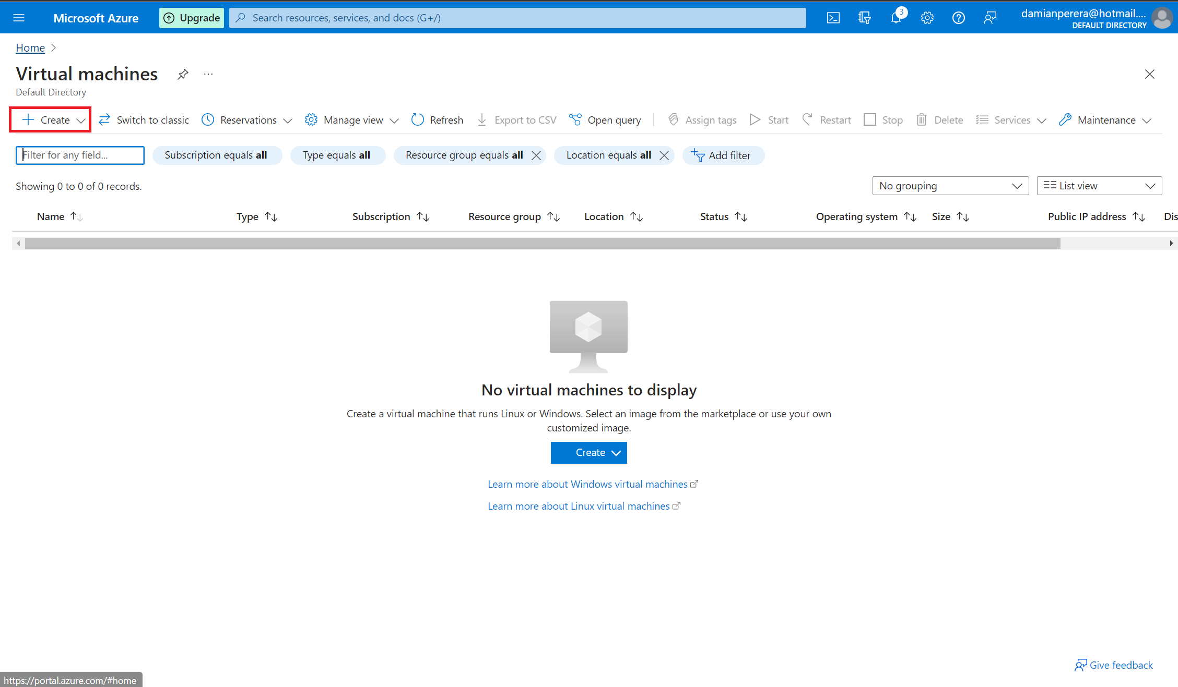The image size is (1178, 687).
Task: Navigate using the Home breadcrumb
Action: pos(30,47)
